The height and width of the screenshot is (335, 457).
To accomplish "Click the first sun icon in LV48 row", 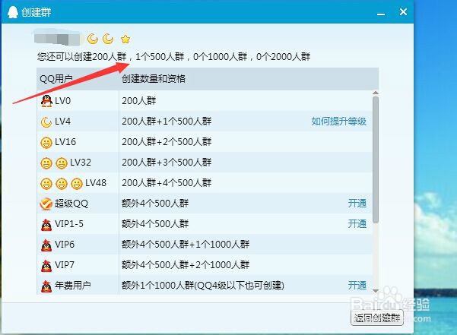I will pos(46,184).
